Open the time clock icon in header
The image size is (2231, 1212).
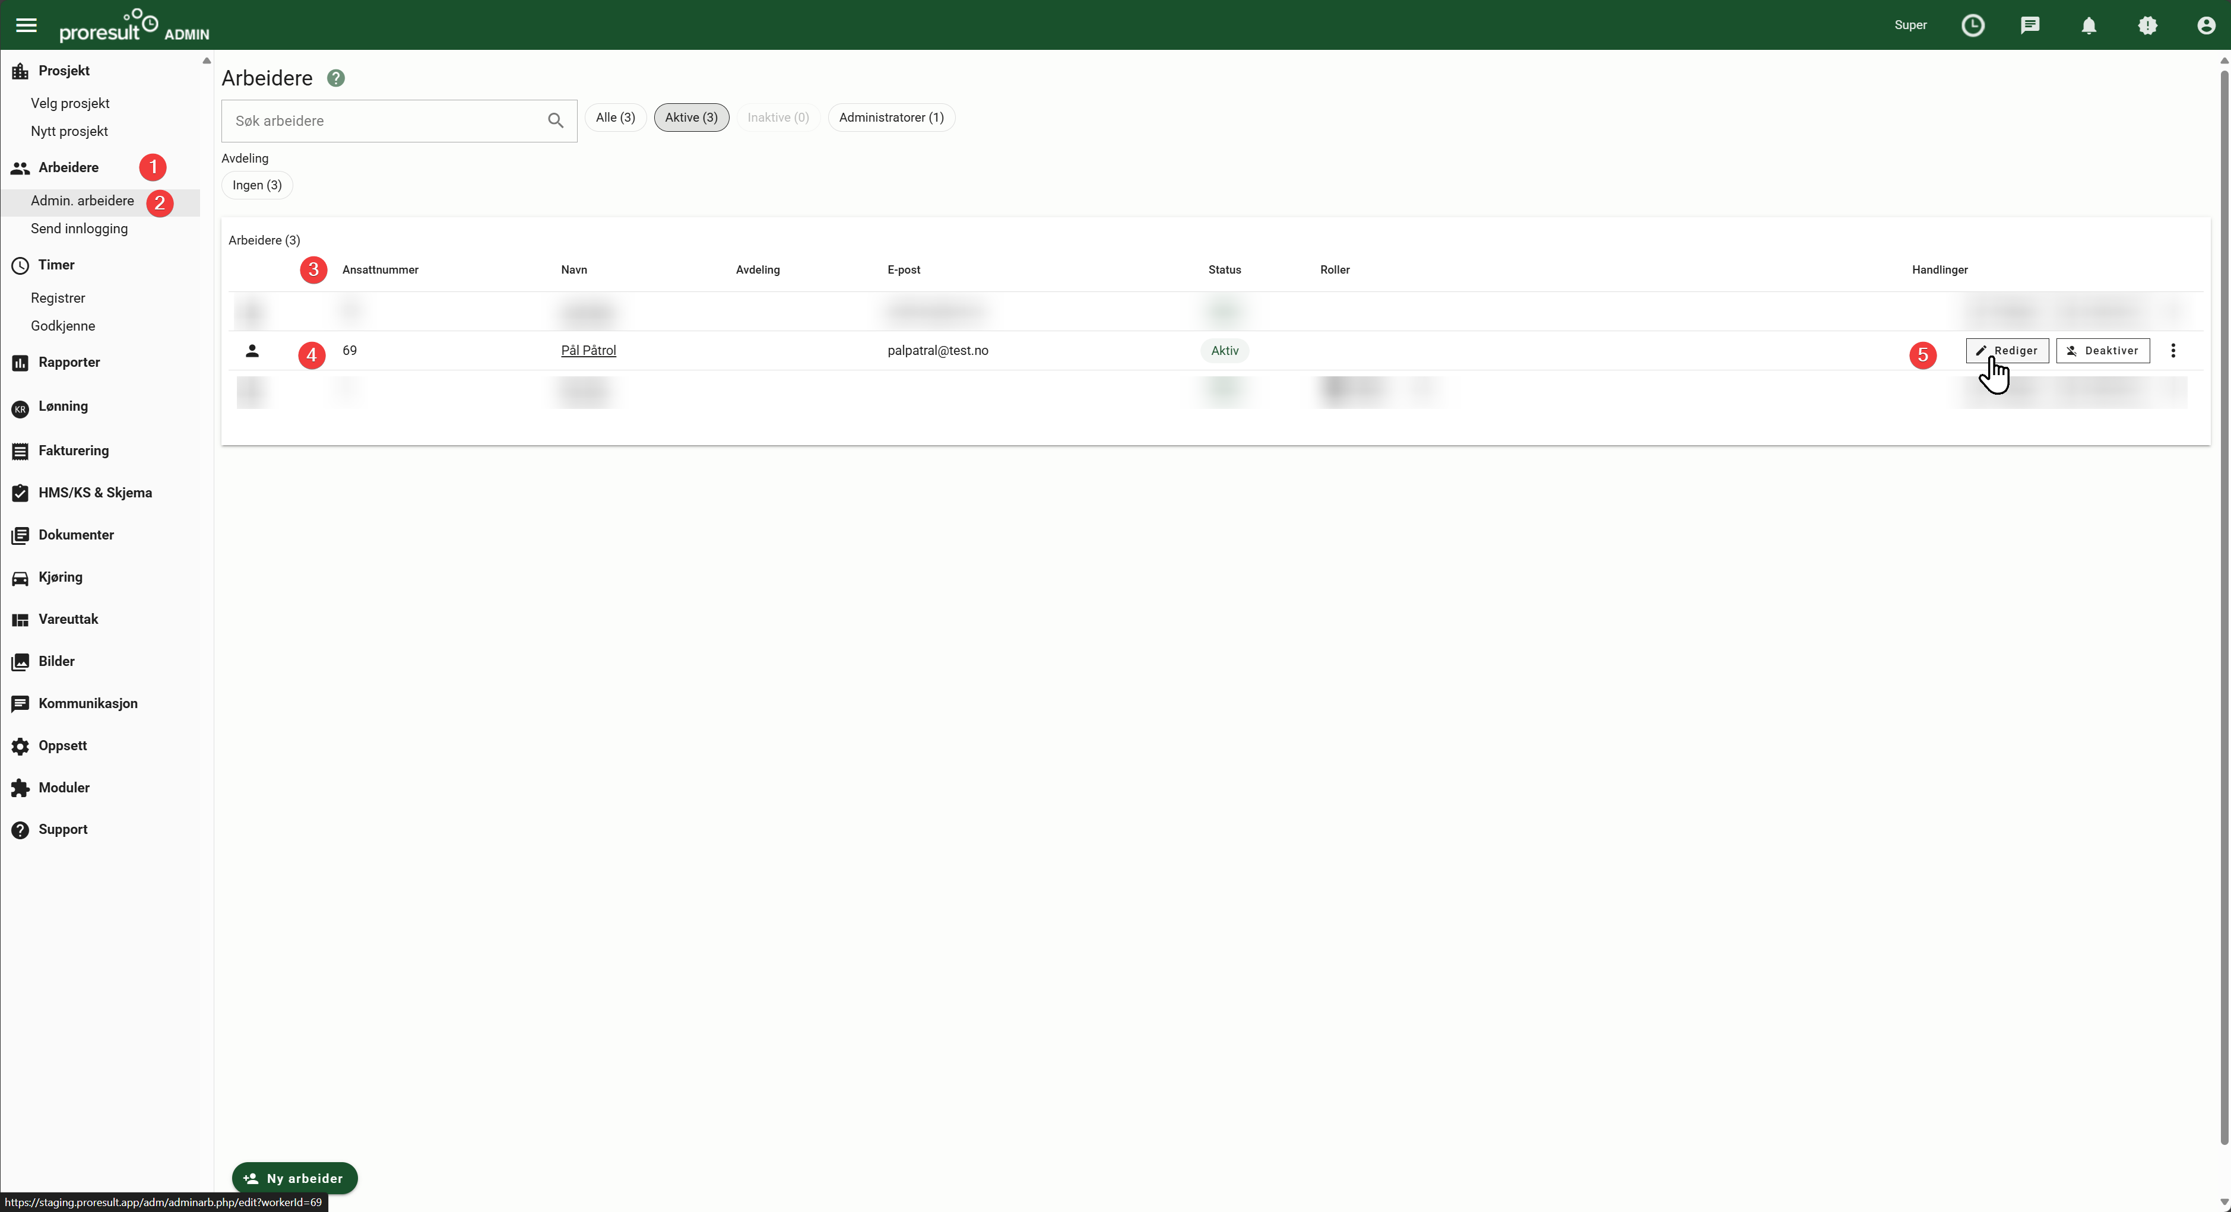(x=1972, y=25)
